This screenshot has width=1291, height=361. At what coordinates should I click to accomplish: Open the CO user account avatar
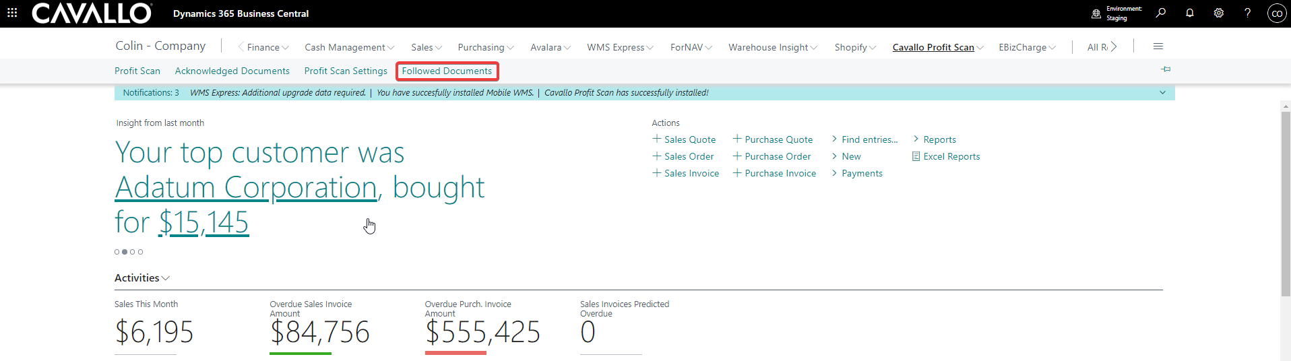(x=1276, y=13)
